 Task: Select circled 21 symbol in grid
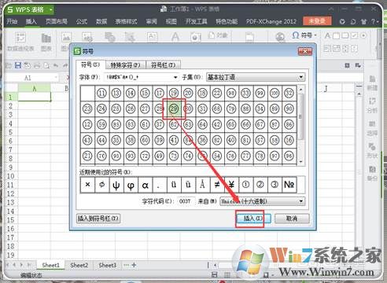(87, 156)
